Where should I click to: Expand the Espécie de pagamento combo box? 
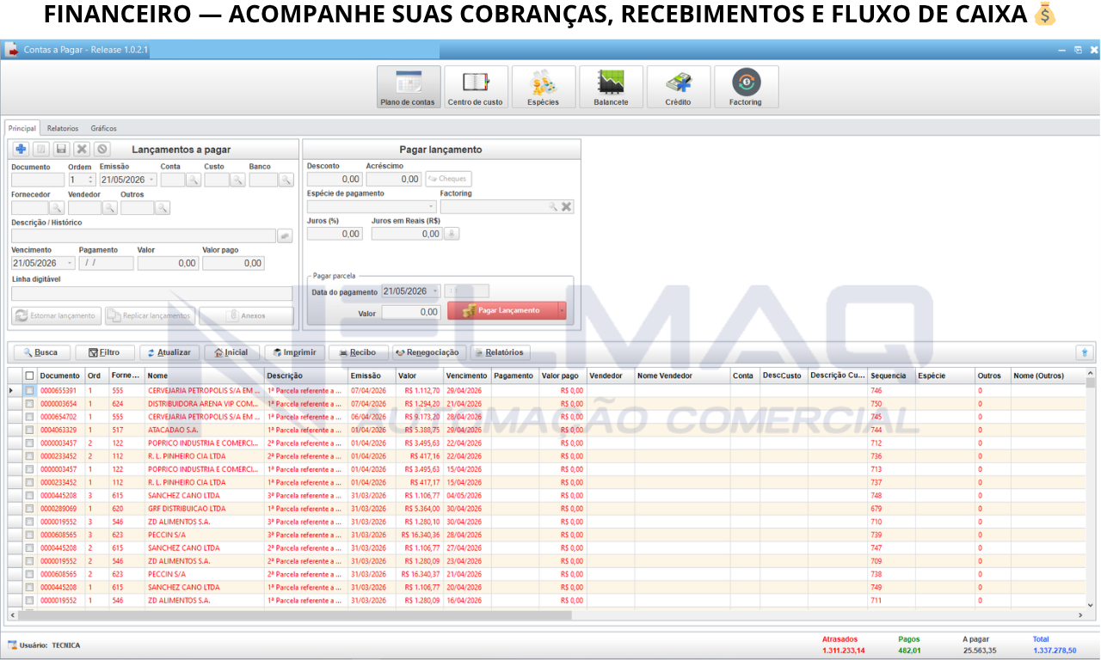431,207
